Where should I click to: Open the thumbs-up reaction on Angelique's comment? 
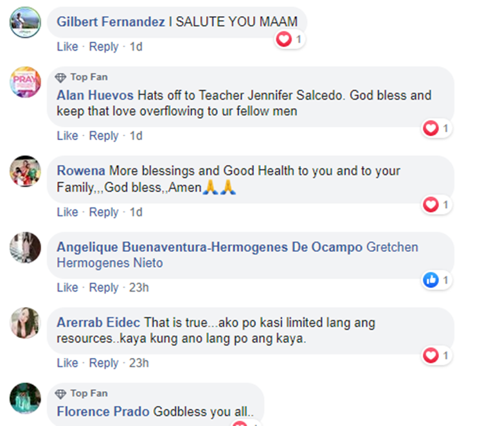pos(431,280)
